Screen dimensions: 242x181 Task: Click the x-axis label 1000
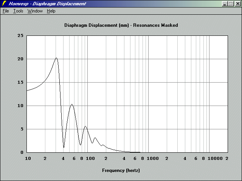tap(153, 158)
